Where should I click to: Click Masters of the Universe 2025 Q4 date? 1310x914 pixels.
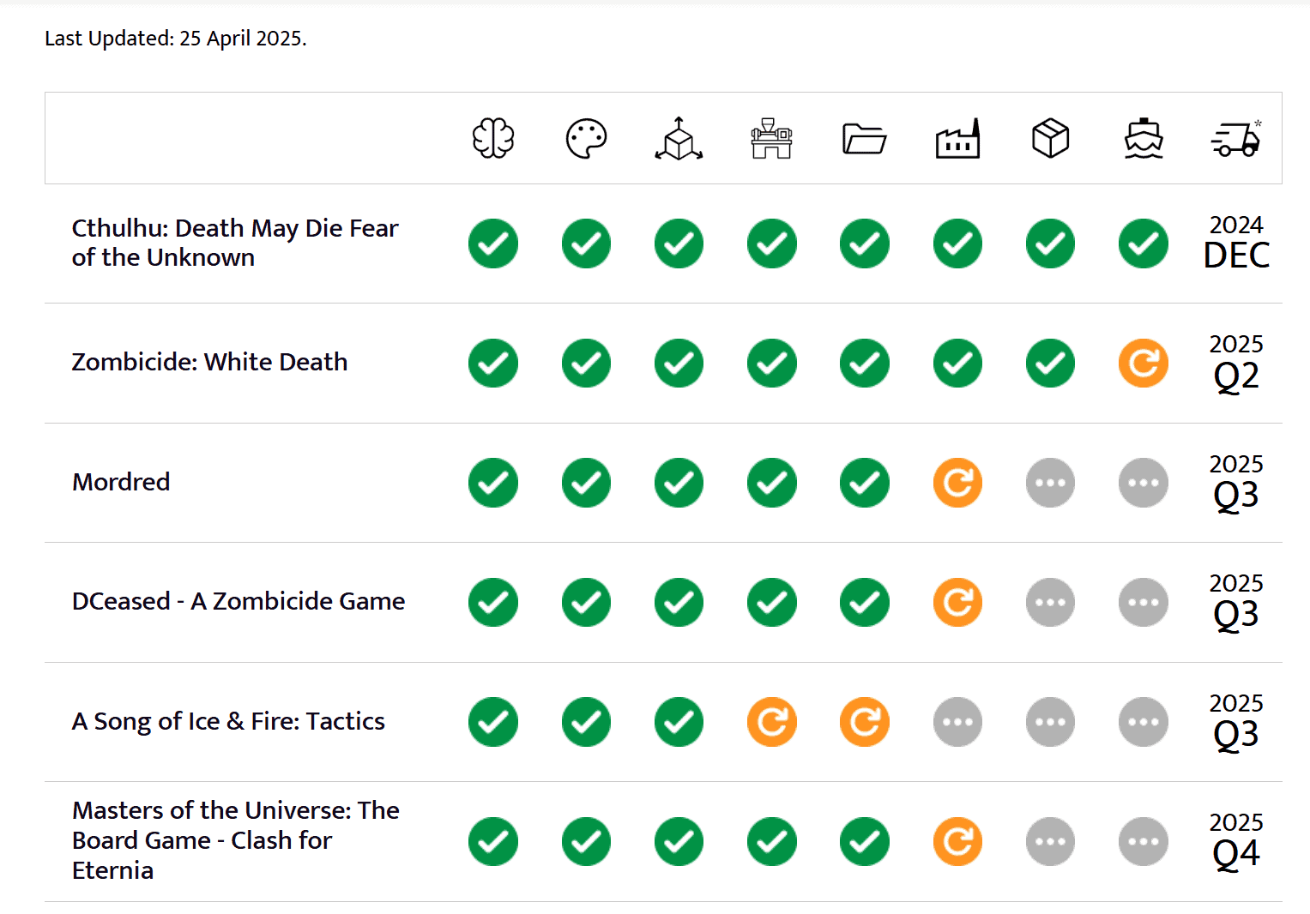[x=1236, y=841]
